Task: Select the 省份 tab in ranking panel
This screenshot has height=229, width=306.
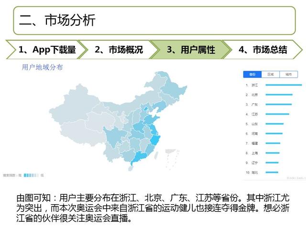Action: pyautogui.click(x=252, y=74)
